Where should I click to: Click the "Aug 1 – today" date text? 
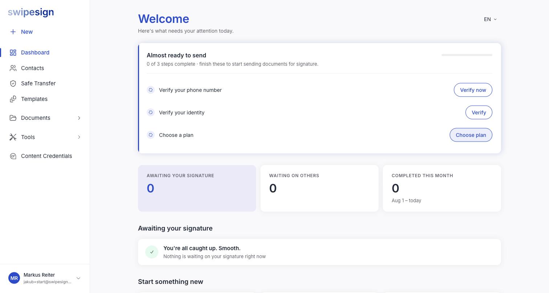pyautogui.click(x=406, y=200)
